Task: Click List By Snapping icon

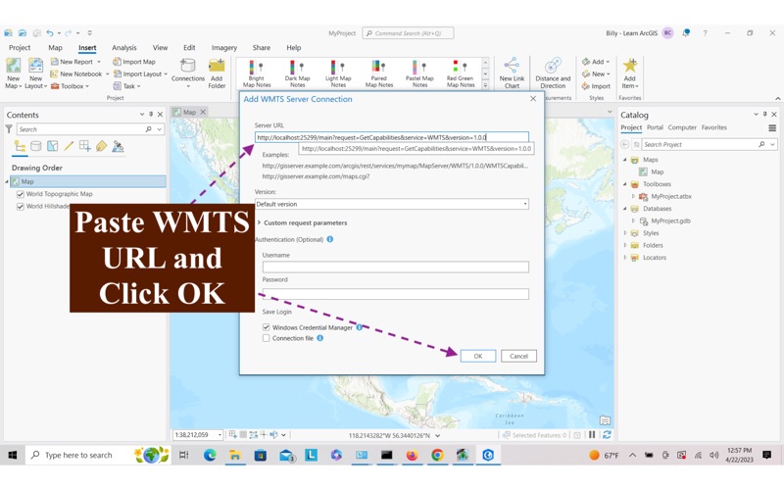Action: [x=85, y=146]
